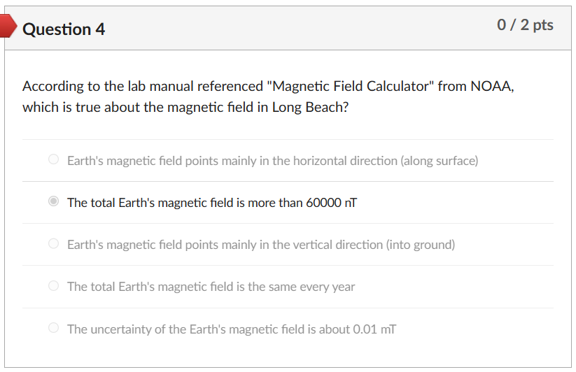Click answer text about vertical direction into ground
This screenshot has width=576, height=372.
[x=261, y=245]
